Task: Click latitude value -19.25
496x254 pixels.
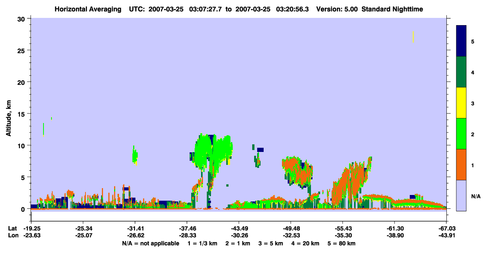Action: point(31,228)
